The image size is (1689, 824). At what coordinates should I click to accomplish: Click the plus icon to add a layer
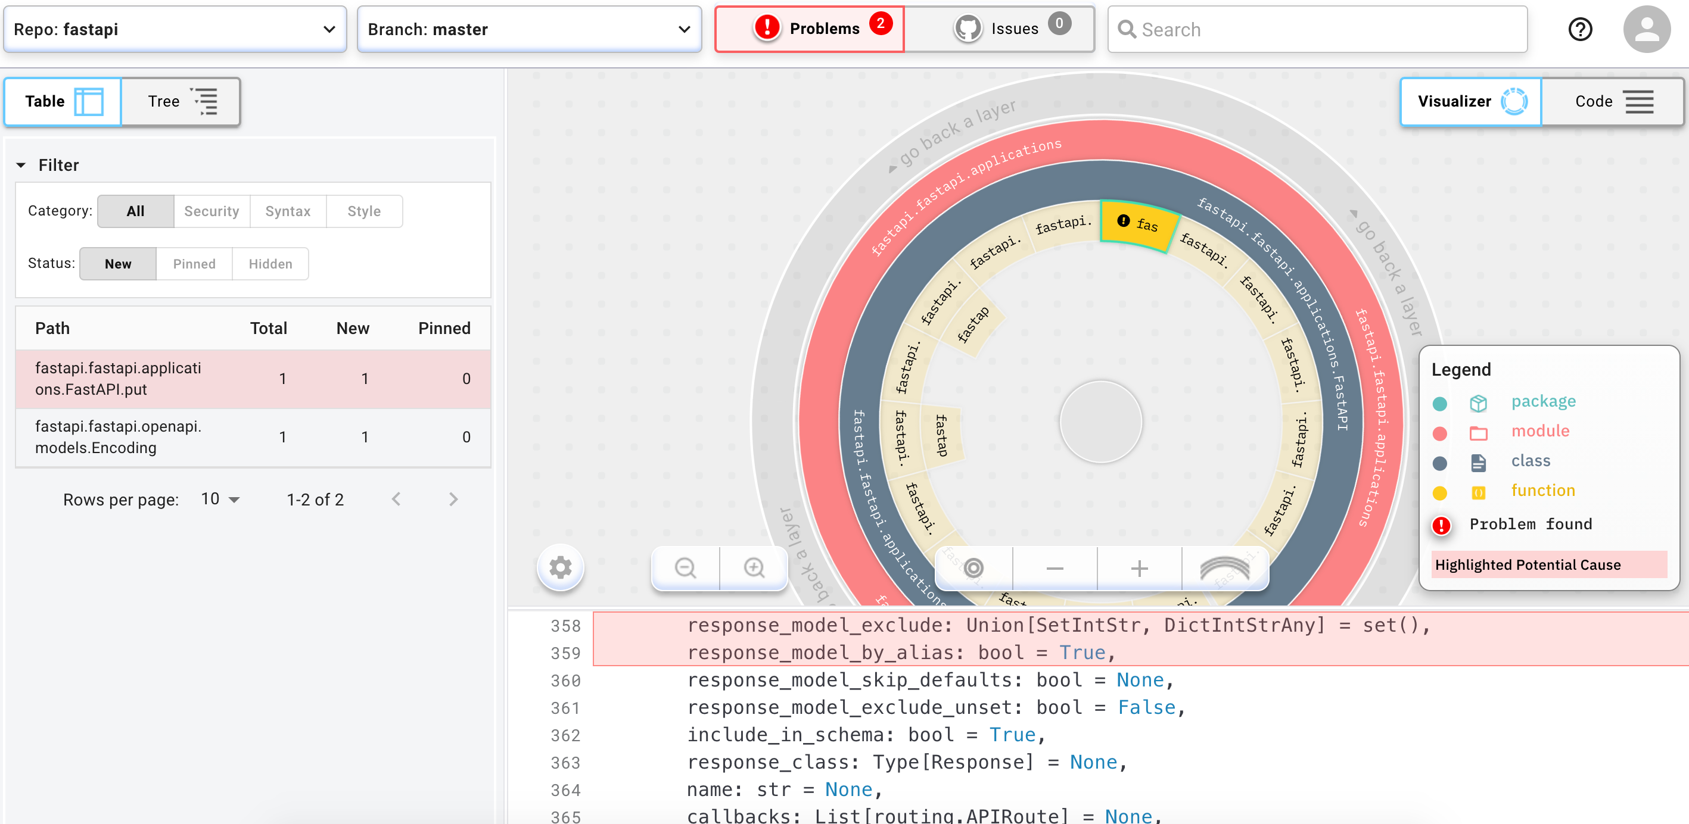pos(1139,568)
